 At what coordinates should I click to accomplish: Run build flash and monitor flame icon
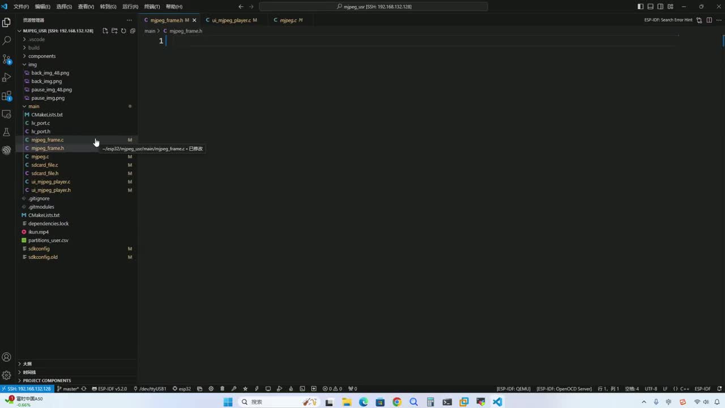[291, 389]
